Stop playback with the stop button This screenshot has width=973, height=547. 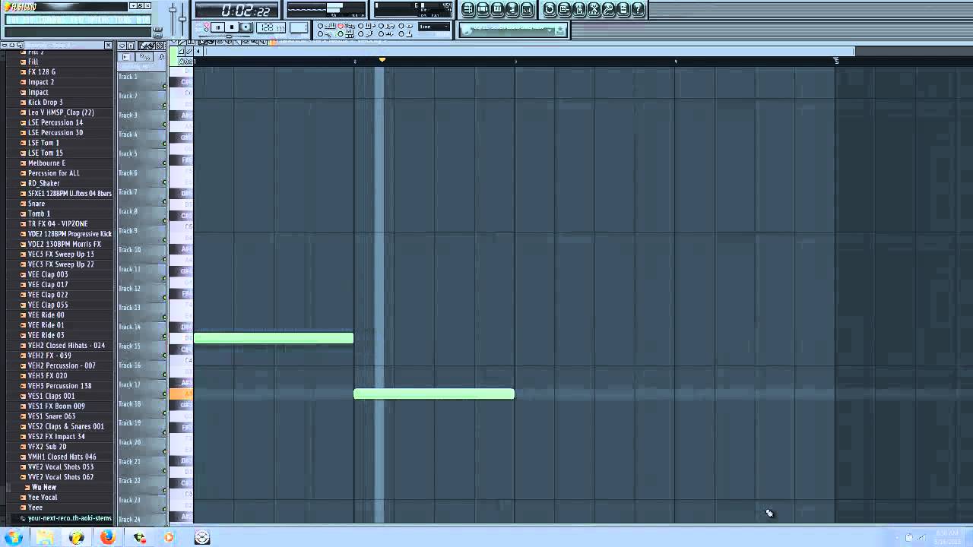coord(232,27)
